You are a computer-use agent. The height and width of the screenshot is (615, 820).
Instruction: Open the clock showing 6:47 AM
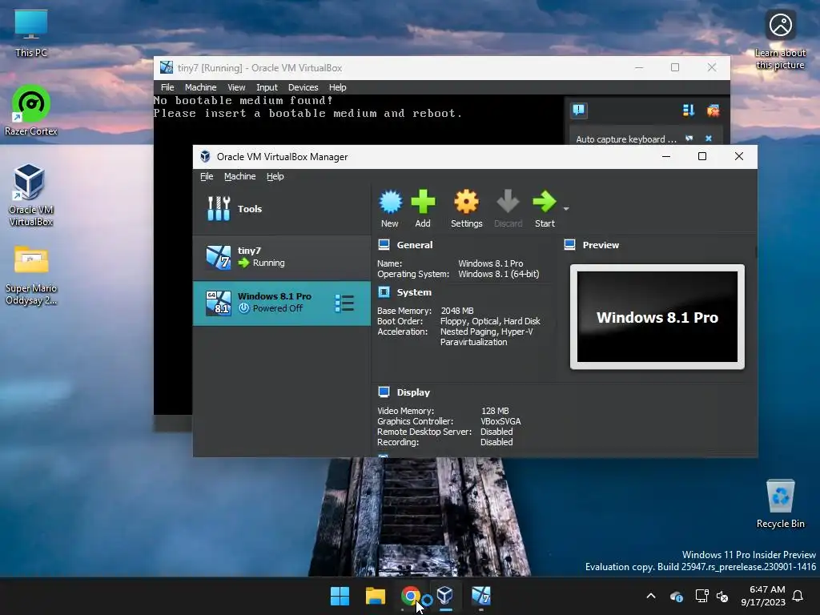click(763, 596)
